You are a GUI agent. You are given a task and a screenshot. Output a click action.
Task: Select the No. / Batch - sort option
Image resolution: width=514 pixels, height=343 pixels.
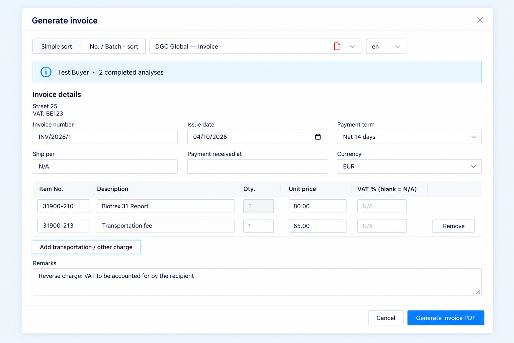[113, 46]
